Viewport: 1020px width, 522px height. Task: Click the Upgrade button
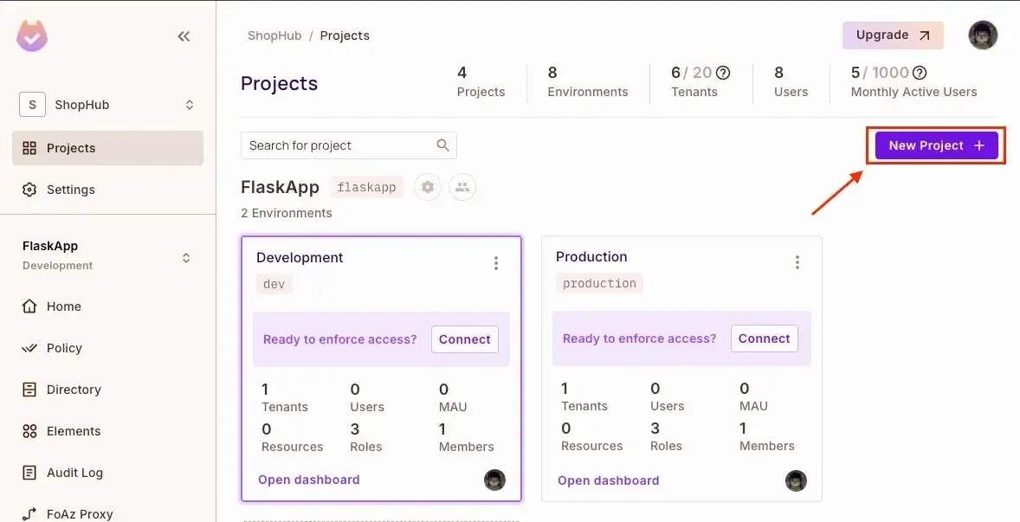[892, 35]
